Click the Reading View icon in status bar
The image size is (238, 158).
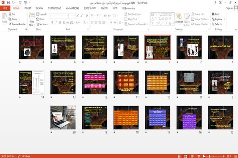[x=192, y=156]
